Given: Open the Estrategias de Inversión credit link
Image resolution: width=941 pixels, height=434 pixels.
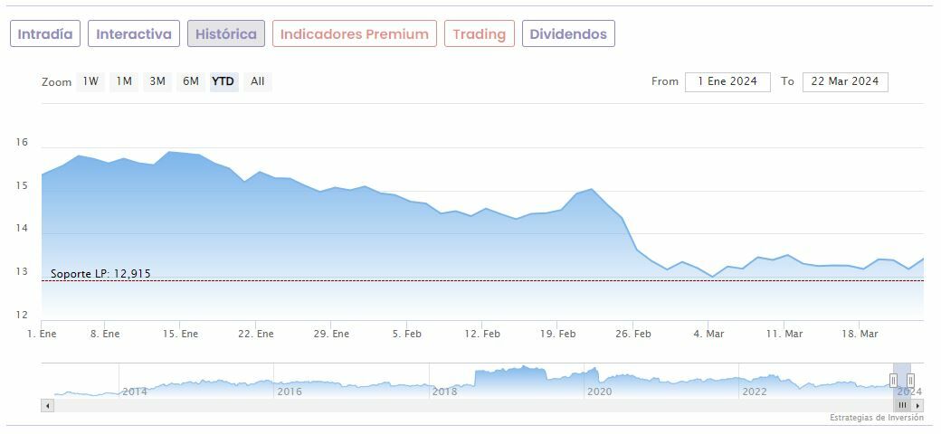Looking at the screenshot, I should pyautogui.click(x=876, y=418).
